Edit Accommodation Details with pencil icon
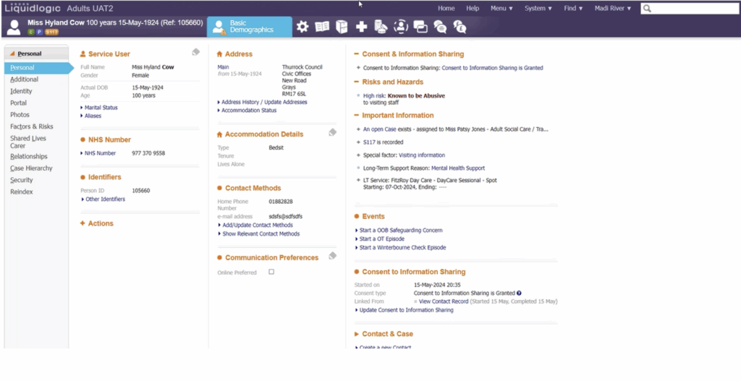 click(x=333, y=133)
